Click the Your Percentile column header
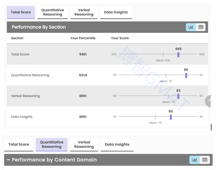The height and width of the screenshot is (170, 217). click(x=83, y=38)
